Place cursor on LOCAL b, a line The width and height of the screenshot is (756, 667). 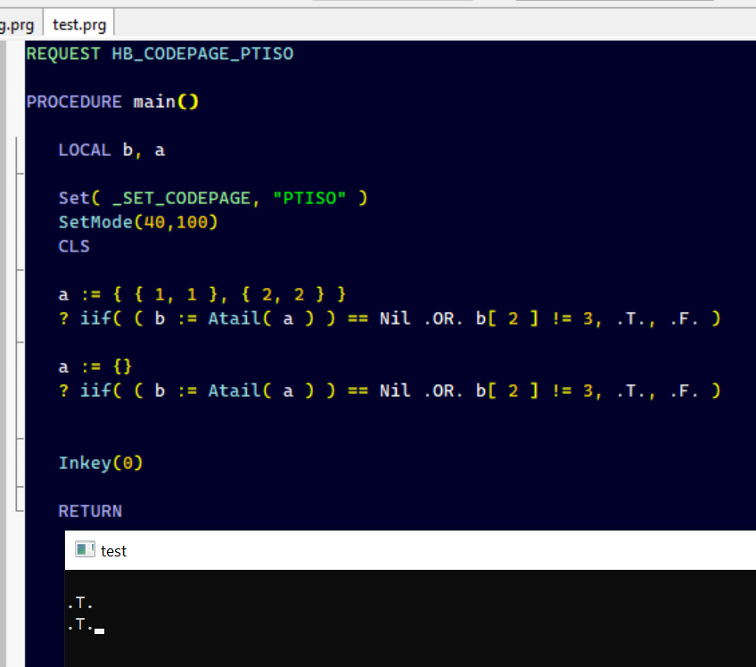pos(111,150)
